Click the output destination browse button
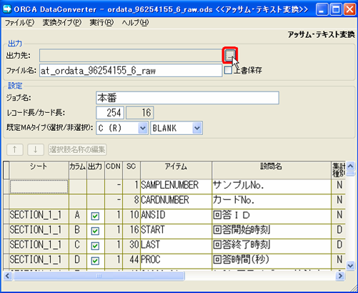 (230, 55)
